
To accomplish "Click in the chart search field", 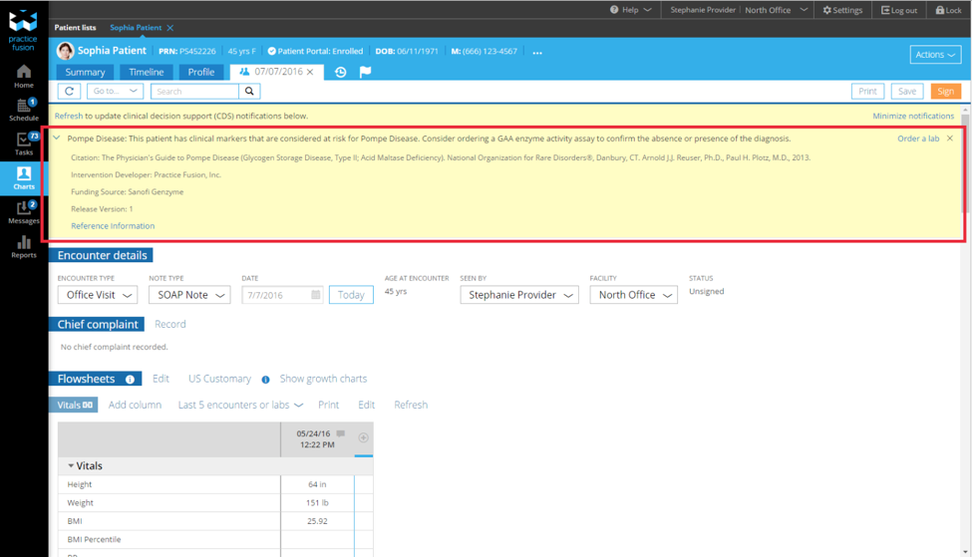I will pyautogui.click(x=194, y=91).
